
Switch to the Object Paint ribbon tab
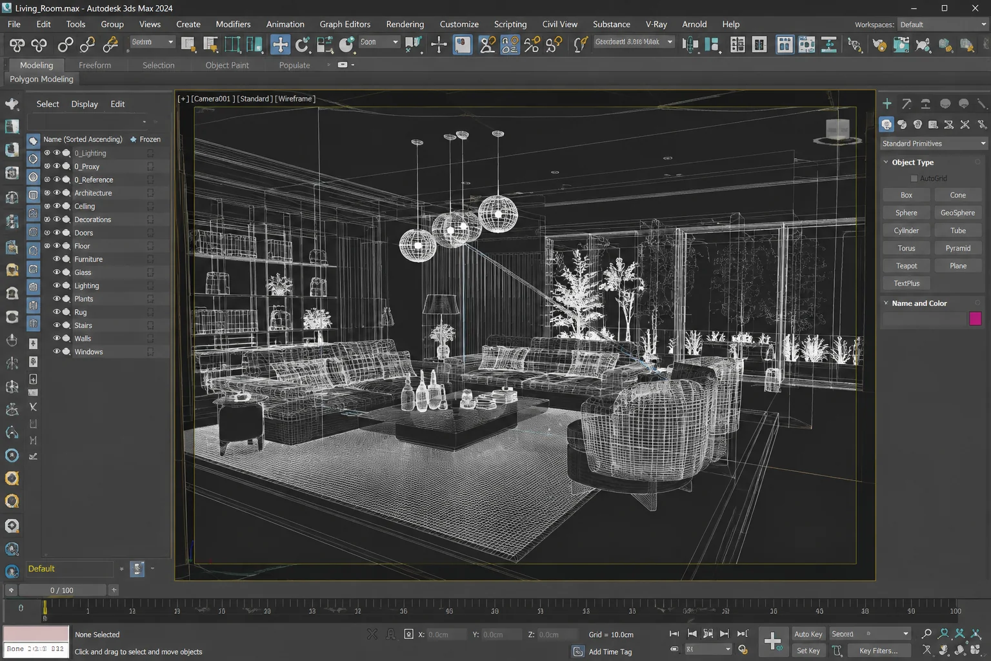[x=227, y=65]
